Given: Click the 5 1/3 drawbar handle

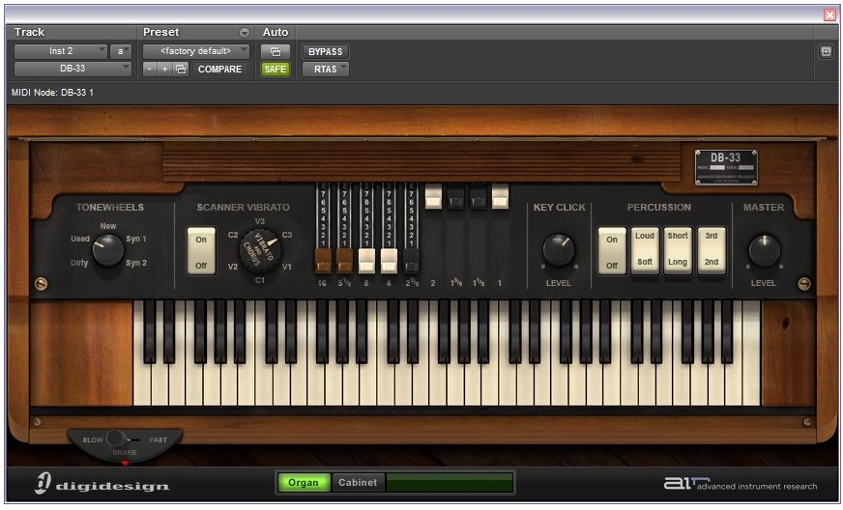Looking at the screenshot, I should point(344,260).
